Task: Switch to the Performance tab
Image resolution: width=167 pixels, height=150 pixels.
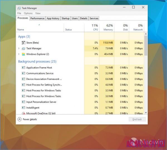Action: pyautogui.click(x=37, y=18)
